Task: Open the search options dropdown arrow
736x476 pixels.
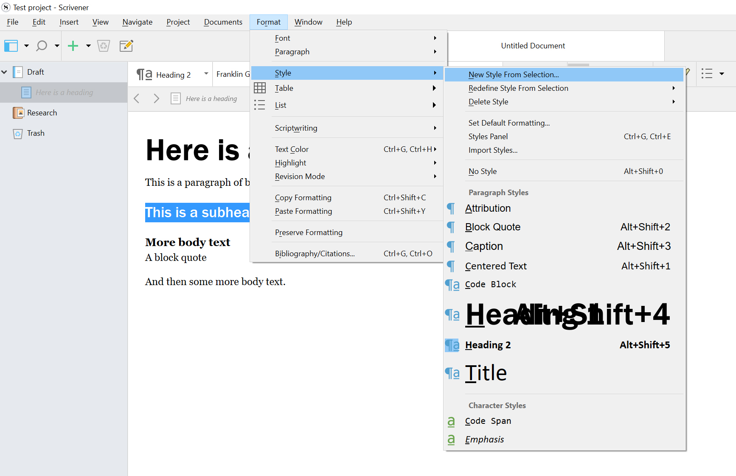Action: click(57, 45)
